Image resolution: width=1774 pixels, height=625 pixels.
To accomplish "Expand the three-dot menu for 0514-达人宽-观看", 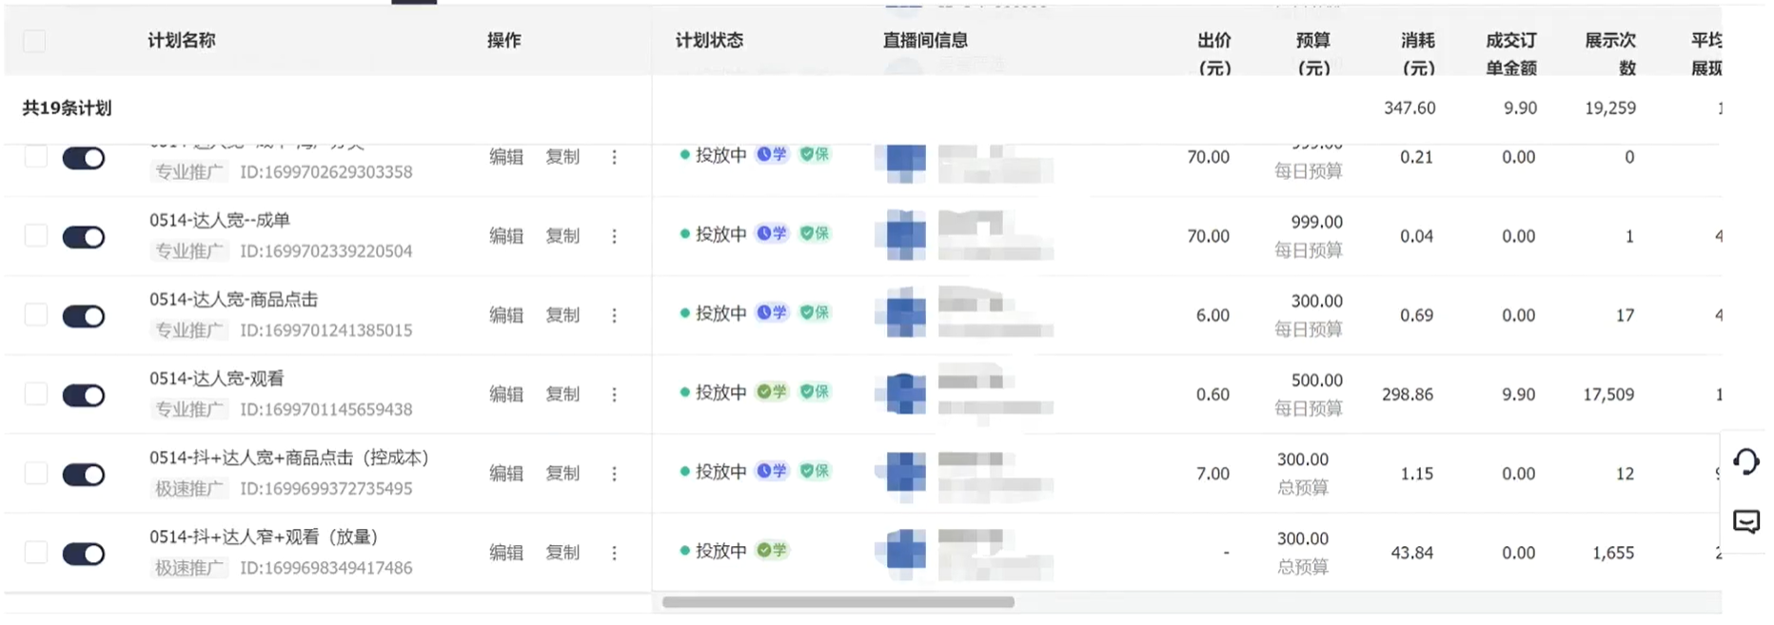I will pos(615,394).
